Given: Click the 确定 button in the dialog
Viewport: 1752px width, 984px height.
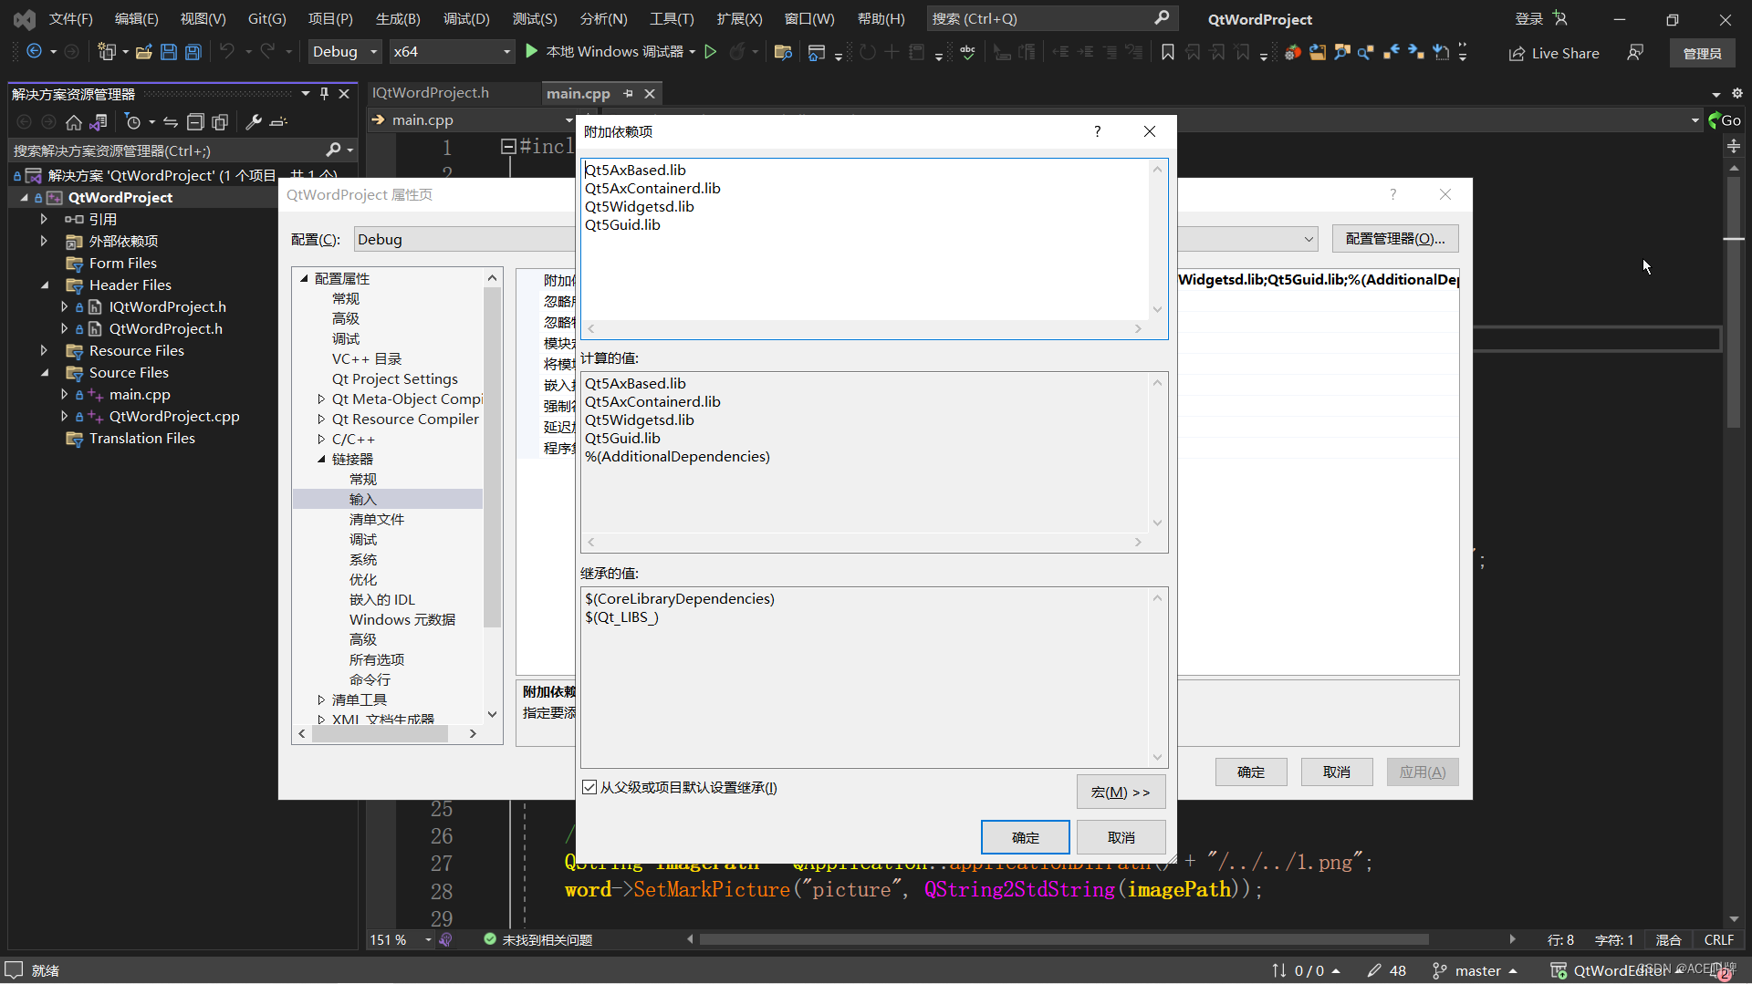Looking at the screenshot, I should [x=1025, y=836].
